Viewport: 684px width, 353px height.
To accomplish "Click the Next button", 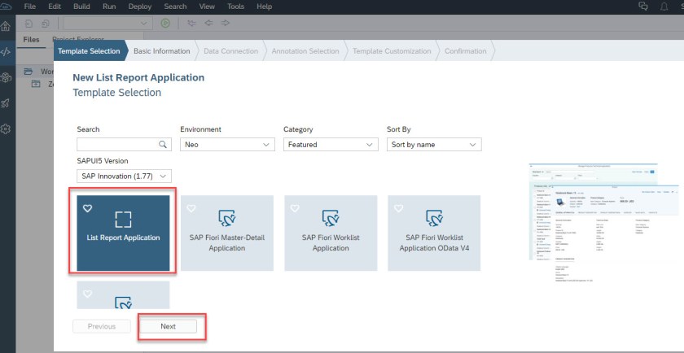I will (x=168, y=326).
